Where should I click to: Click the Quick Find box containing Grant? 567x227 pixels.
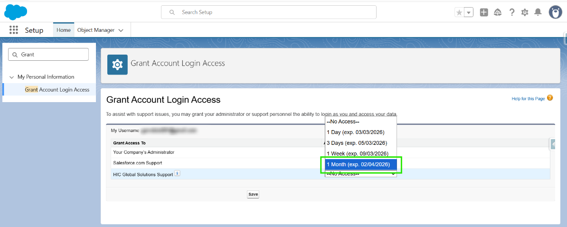pyautogui.click(x=48, y=55)
